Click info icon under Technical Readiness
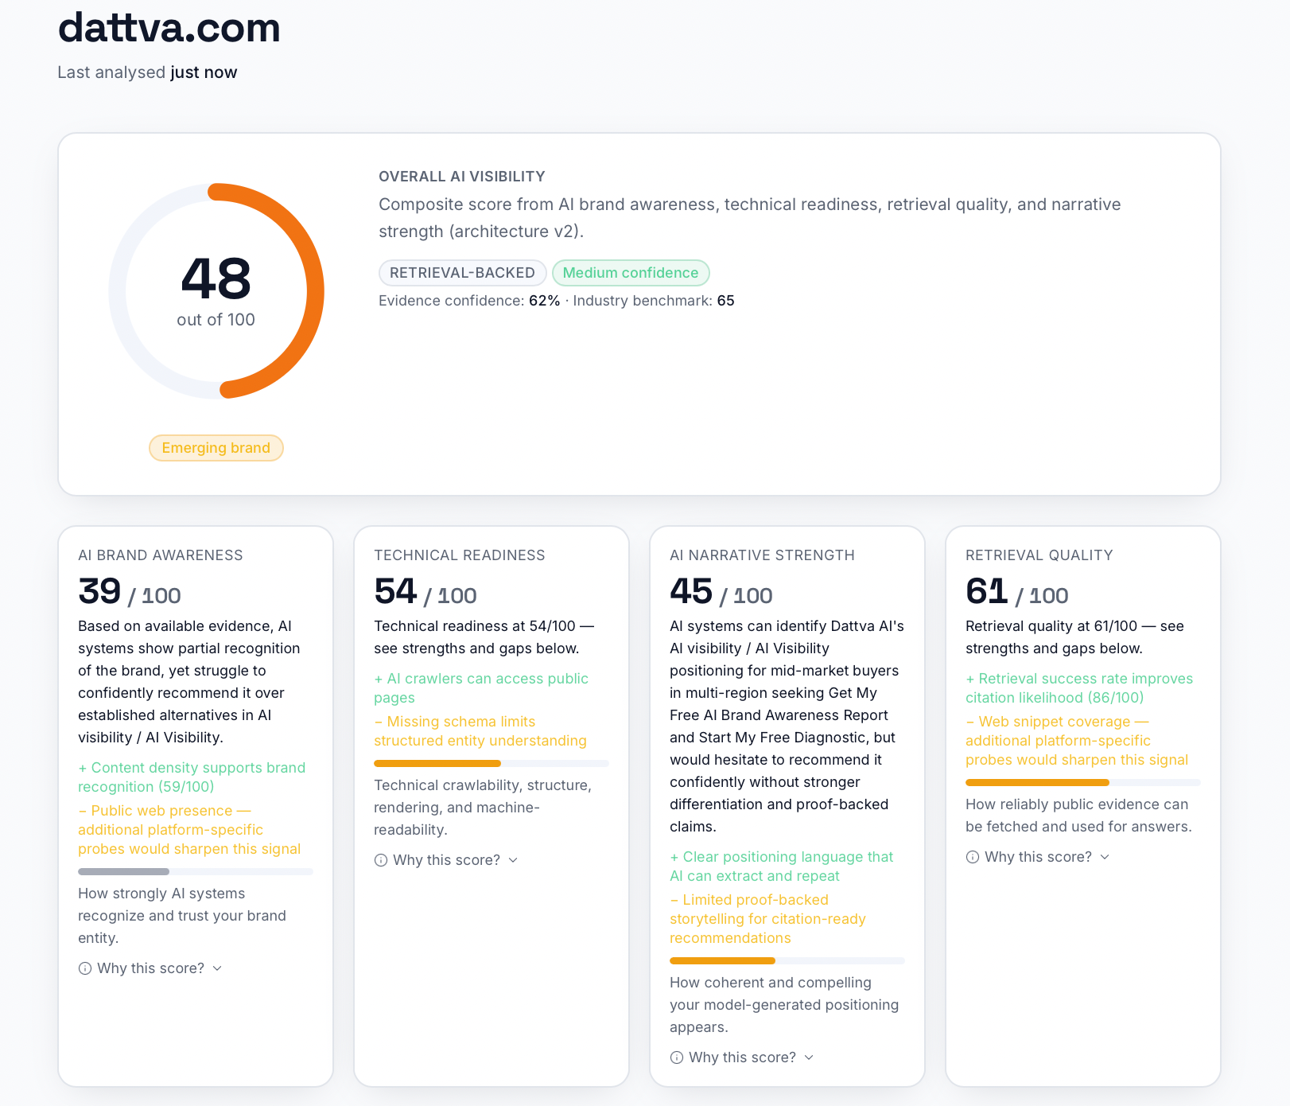This screenshot has width=1290, height=1106. (x=381, y=860)
